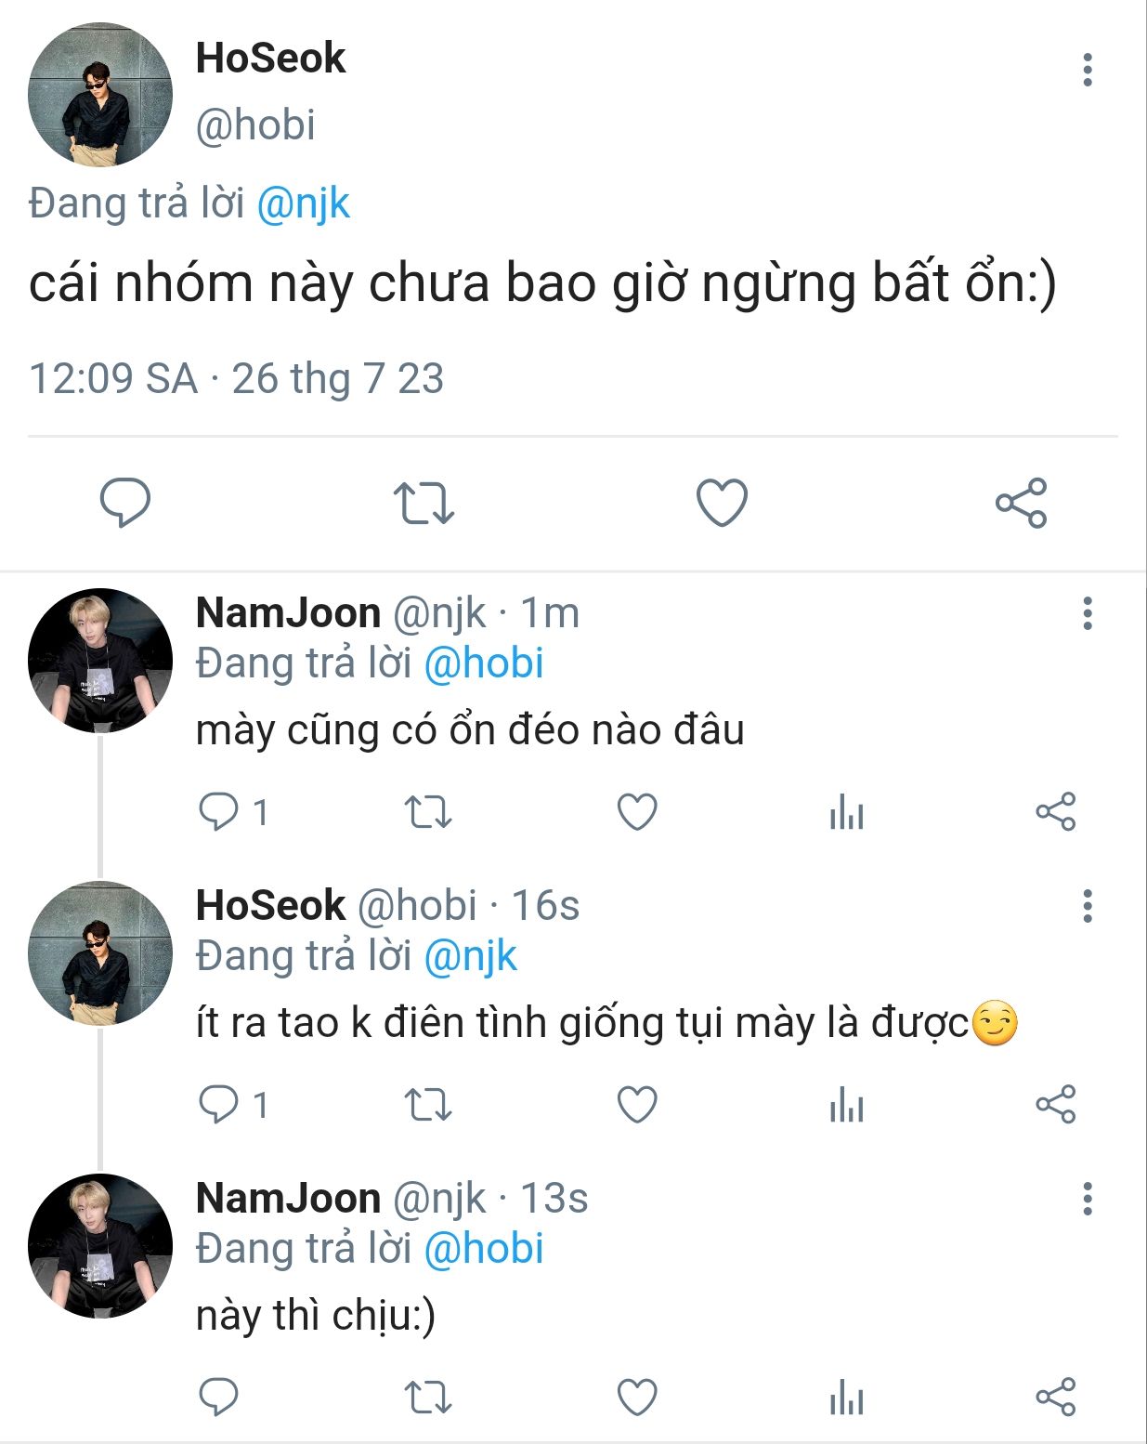Like NamJoon's reply "mày cũng có ổn đéo nào đâu"
Screen dimensions: 1147x1444
(x=637, y=812)
